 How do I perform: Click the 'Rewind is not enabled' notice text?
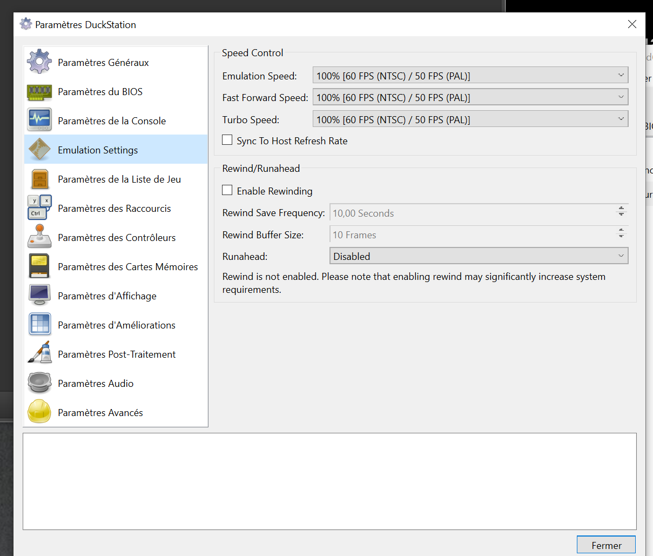pos(414,283)
